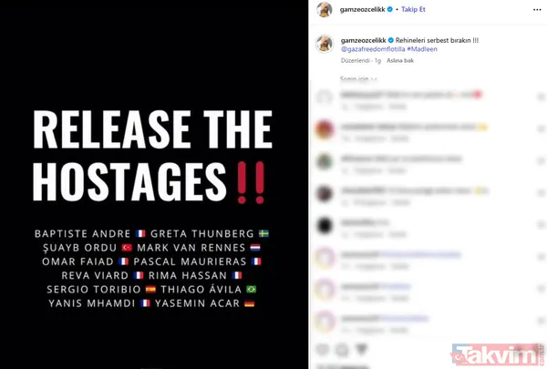Click 'Aslına bak' to see original text

coord(400,60)
